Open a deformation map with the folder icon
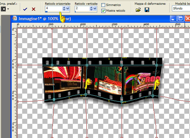 pos(138,10)
